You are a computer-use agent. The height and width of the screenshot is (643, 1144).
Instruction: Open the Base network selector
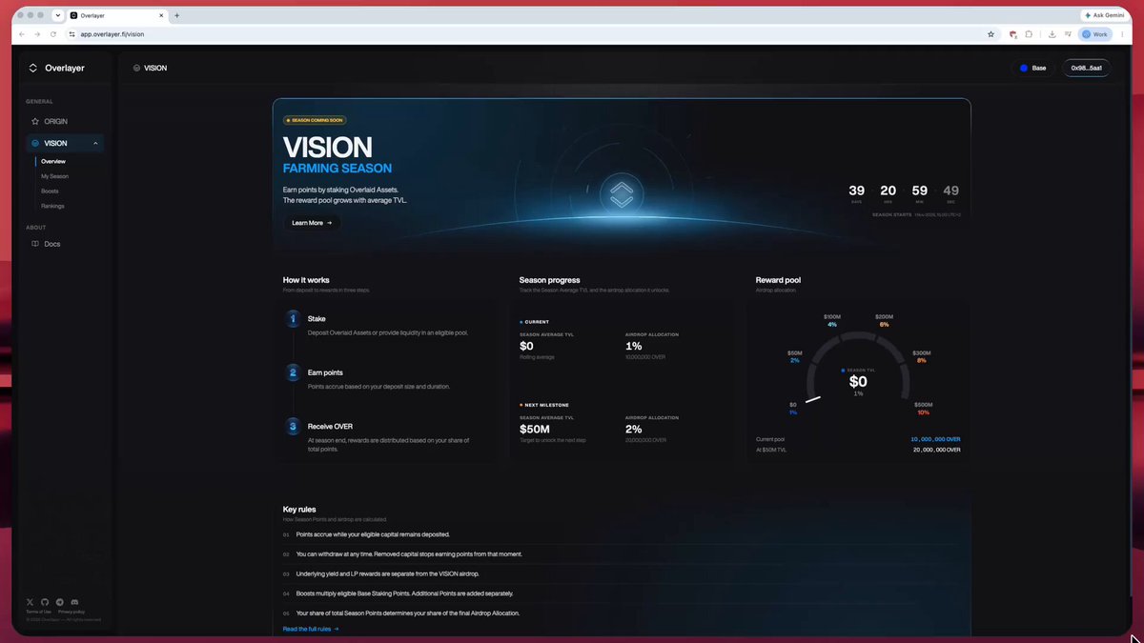coord(1033,68)
